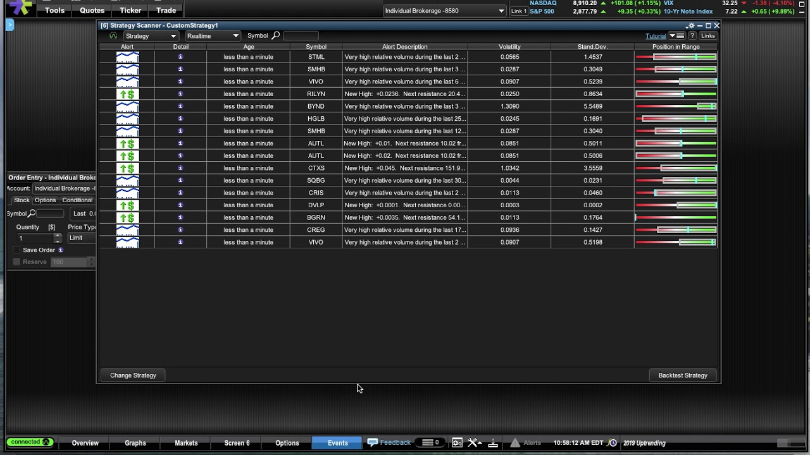Open the Quotes menu
This screenshot has height=455, width=810.
pyautogui.click(x=92, y=10)
